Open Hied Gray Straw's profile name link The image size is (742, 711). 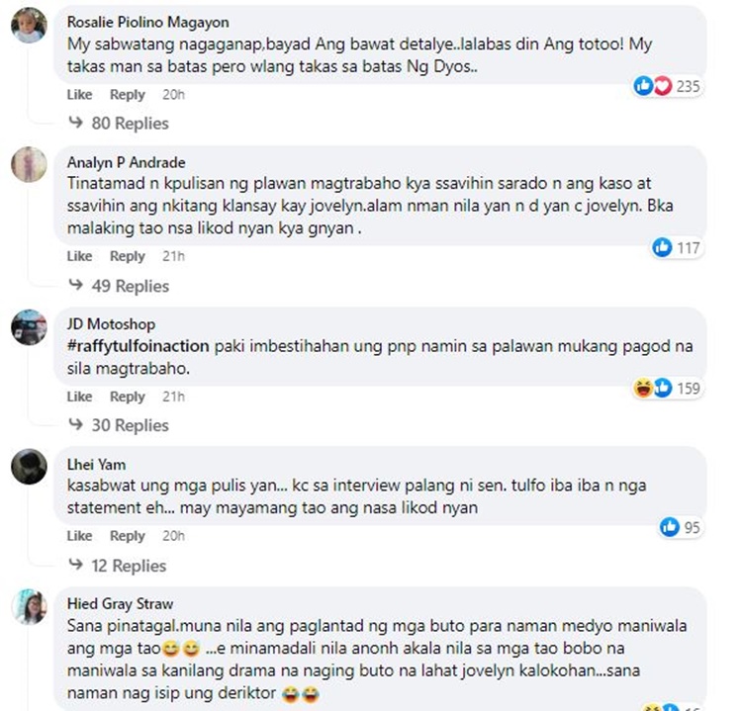(120, 603)
